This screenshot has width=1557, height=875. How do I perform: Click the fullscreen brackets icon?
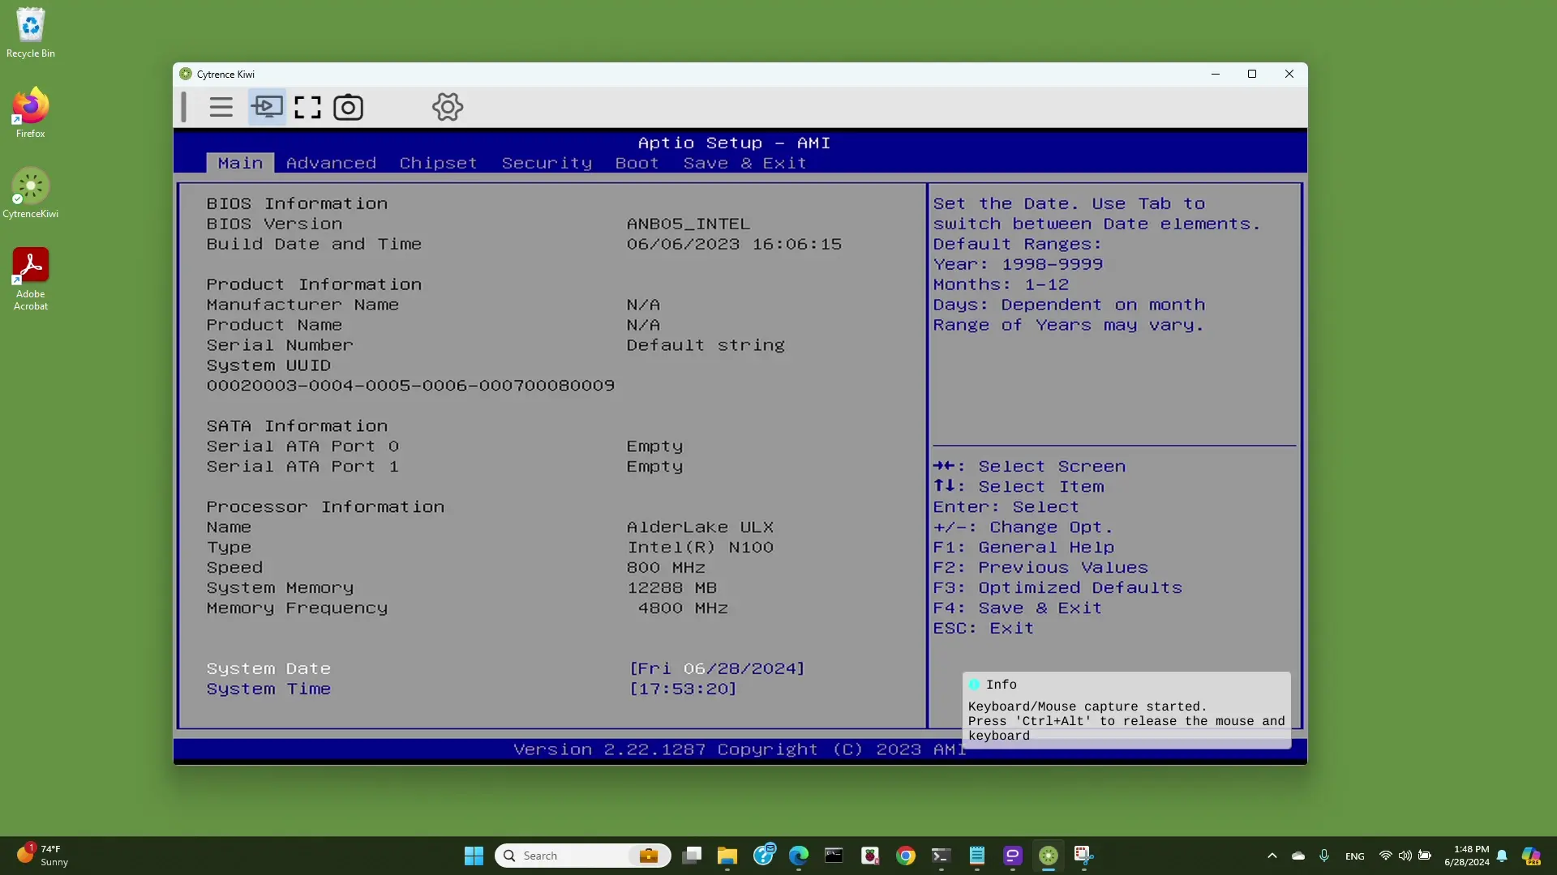[307, 107]
